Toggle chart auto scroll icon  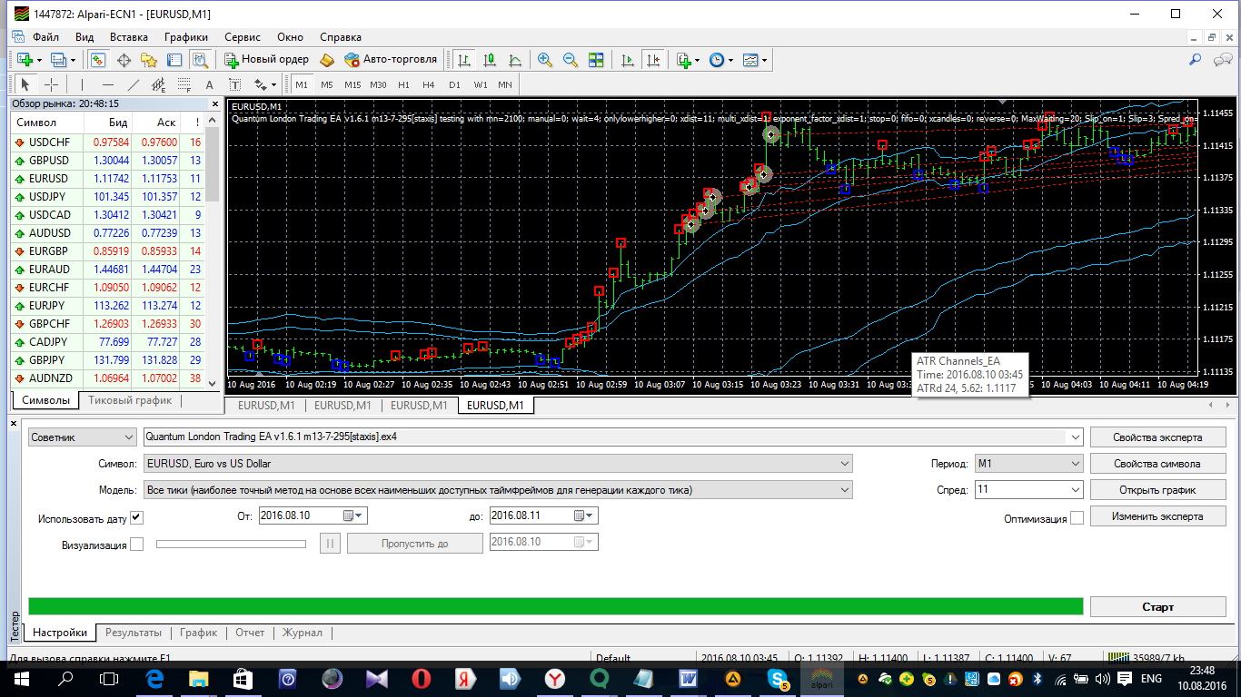(x=628, y=59)
